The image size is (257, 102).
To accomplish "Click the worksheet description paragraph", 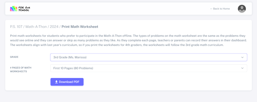I will pyautogui.click(x=128, y=40).
